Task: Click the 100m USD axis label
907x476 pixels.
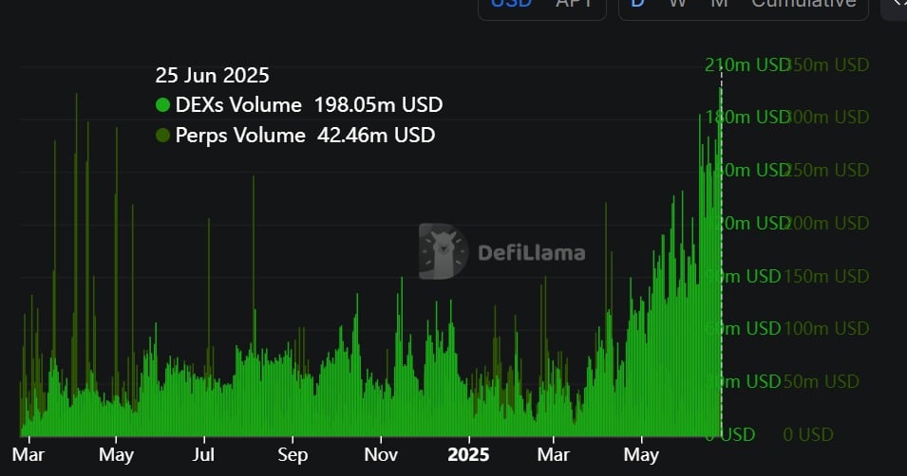Action: click(826, 329)
